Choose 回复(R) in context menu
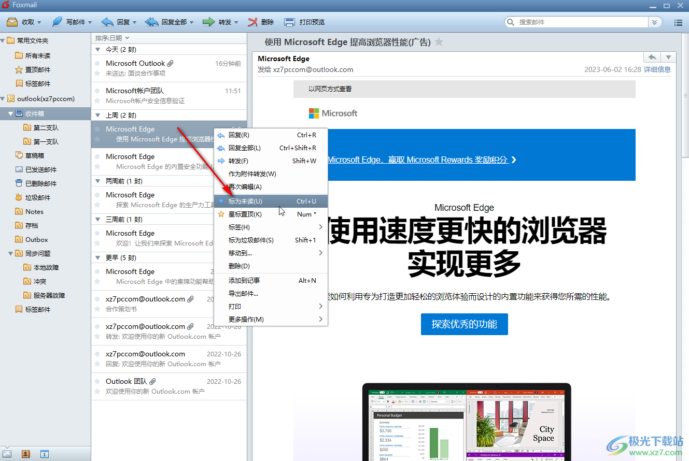The width and height of the screenshot is (689, 461). tap(271, 135)
